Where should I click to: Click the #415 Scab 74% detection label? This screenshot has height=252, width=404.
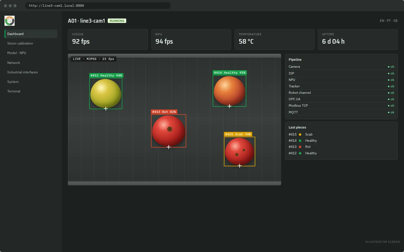click(238, 134)
